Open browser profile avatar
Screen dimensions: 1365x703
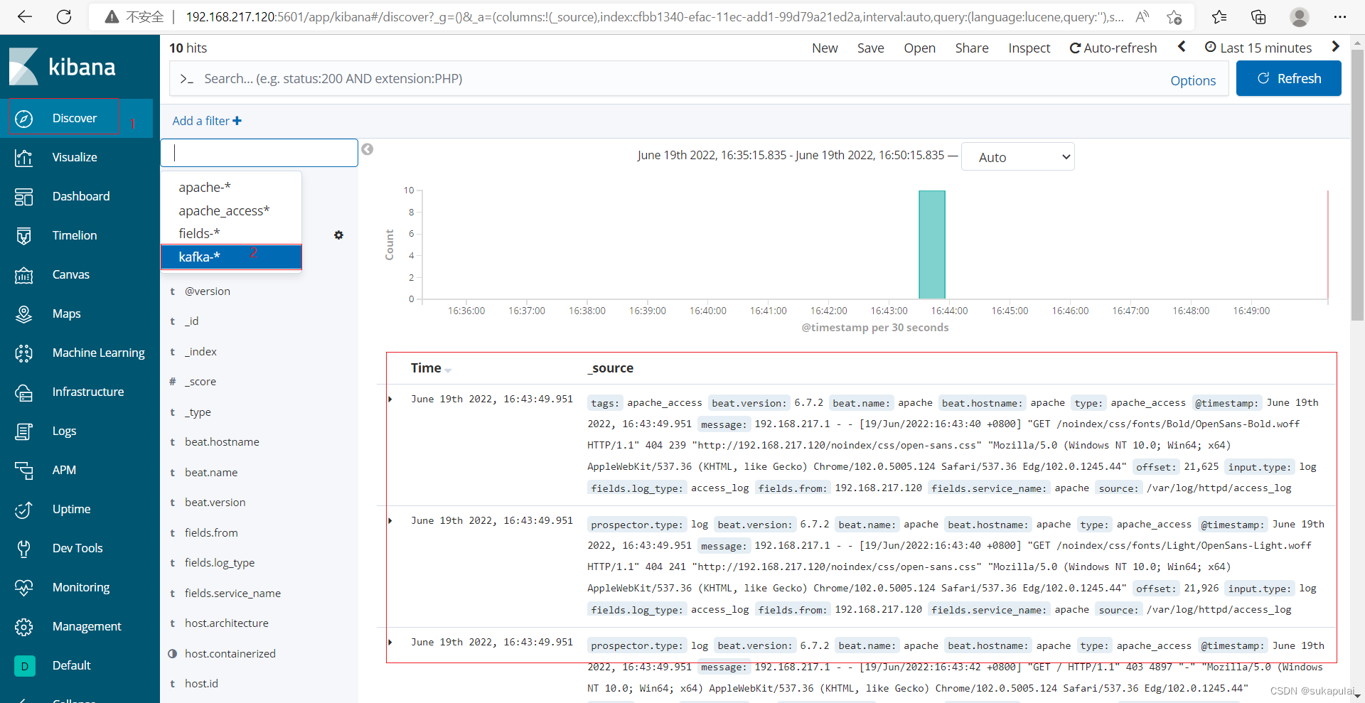pos(1300,17)
